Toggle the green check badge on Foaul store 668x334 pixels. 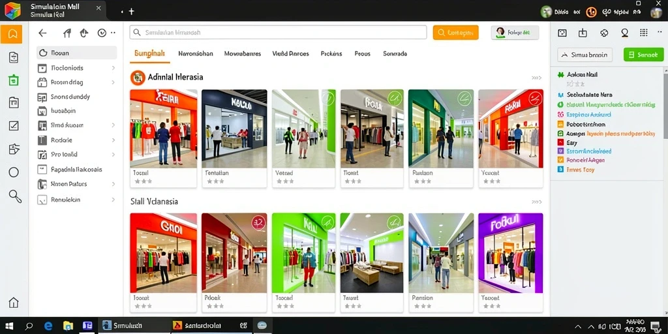tap(395, 99)
